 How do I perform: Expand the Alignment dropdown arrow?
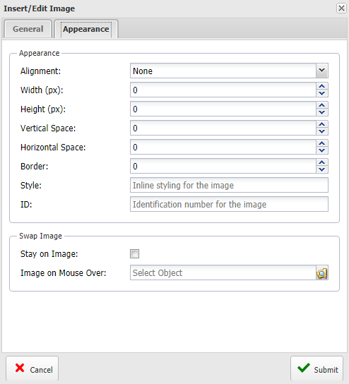coord(321,71)
